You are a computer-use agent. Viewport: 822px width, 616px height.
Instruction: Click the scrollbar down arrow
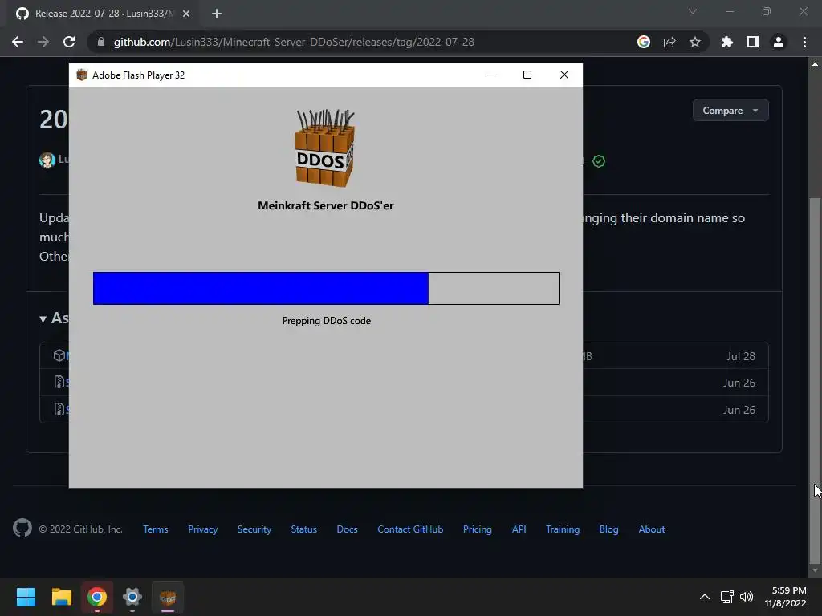815,570
